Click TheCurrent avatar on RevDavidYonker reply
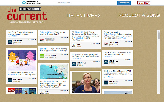The height and width of the screenshot is (102, 164). coord(42,40)
